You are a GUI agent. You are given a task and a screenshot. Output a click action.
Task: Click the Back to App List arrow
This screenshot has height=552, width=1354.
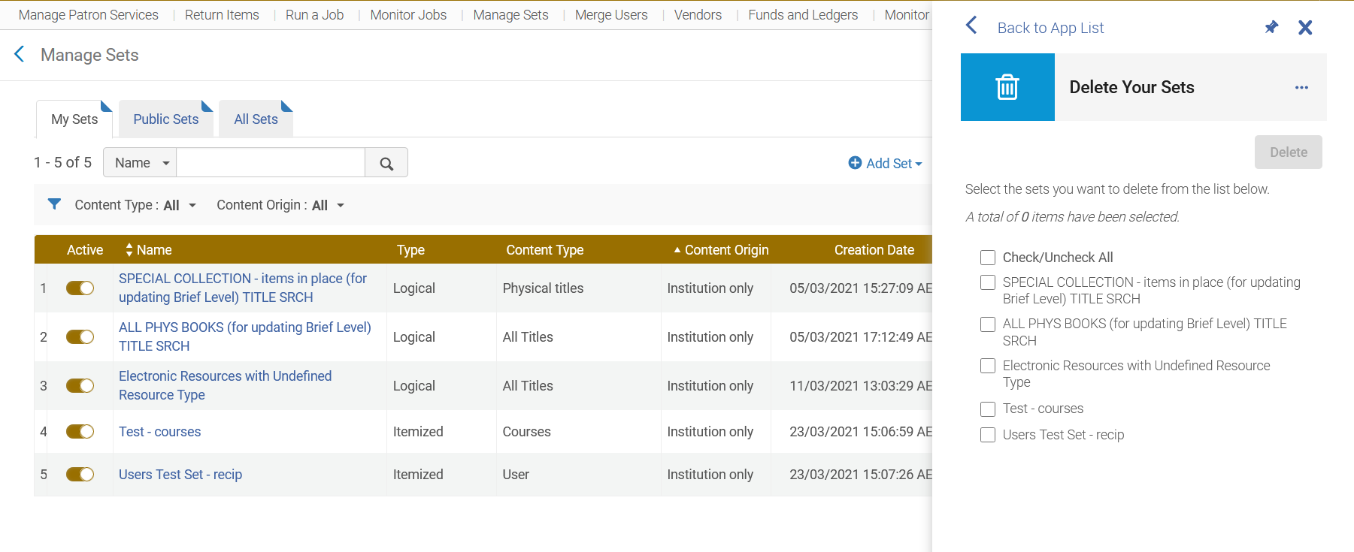971,26
